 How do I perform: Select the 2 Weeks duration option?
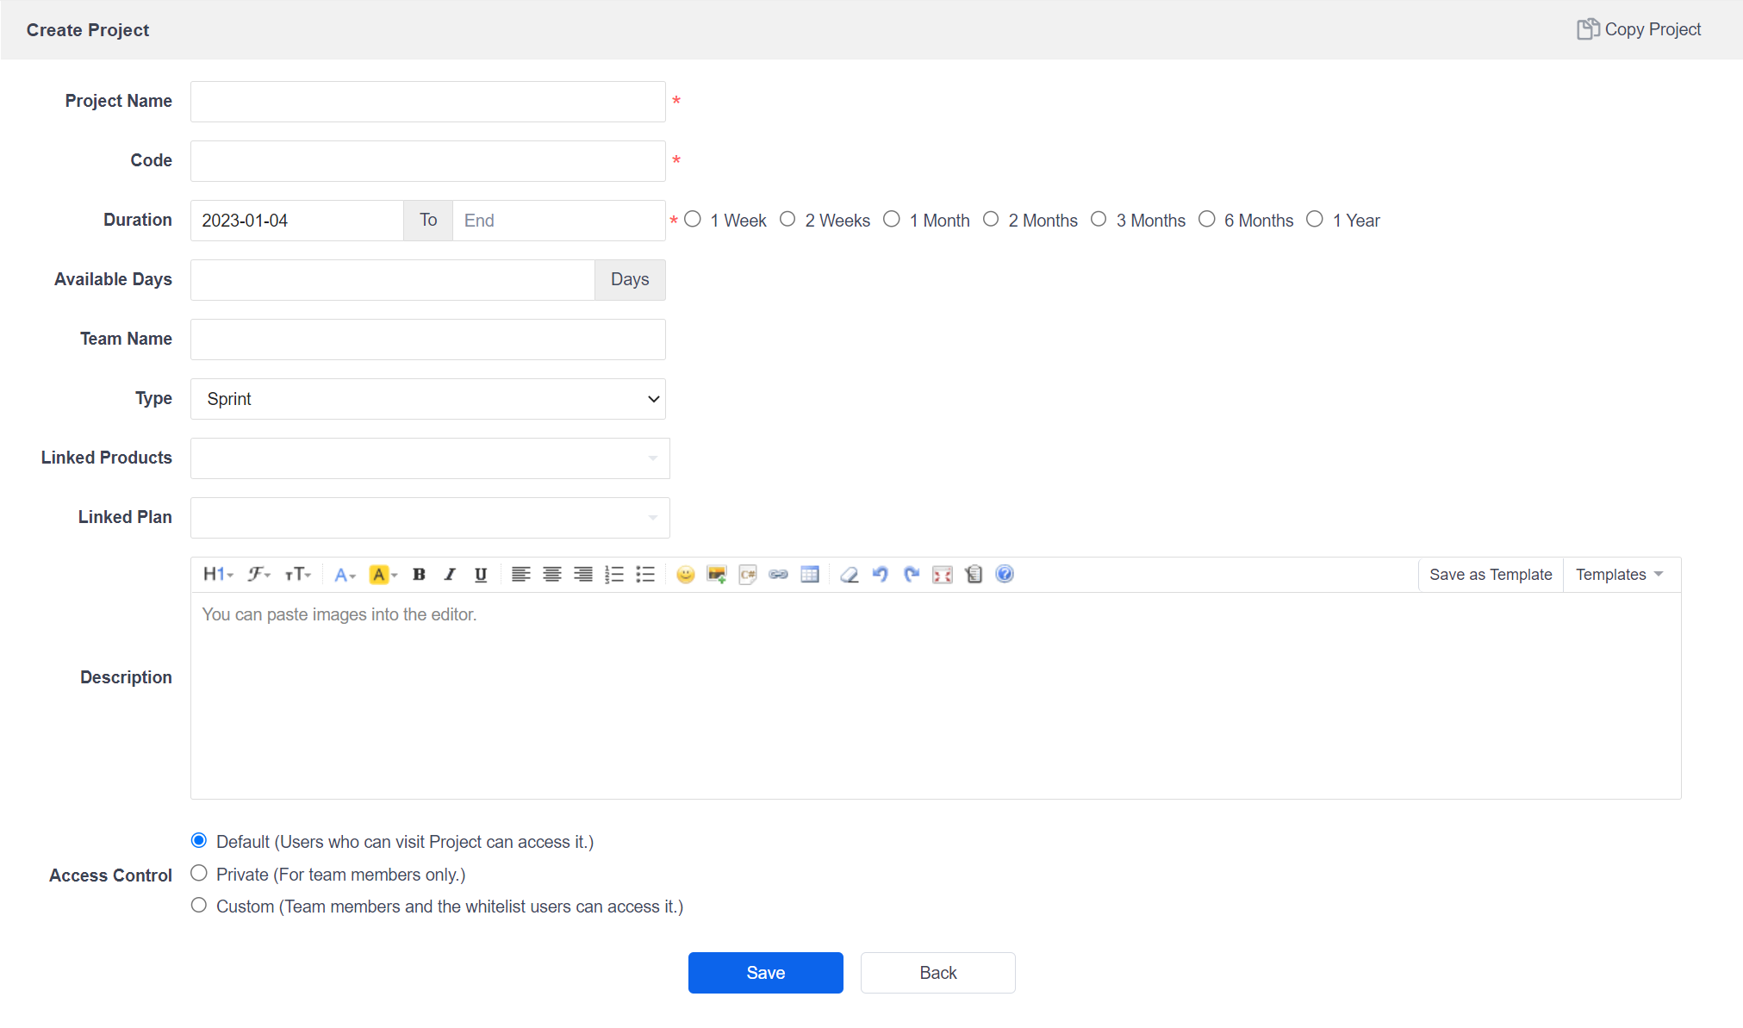coord(787,220)
